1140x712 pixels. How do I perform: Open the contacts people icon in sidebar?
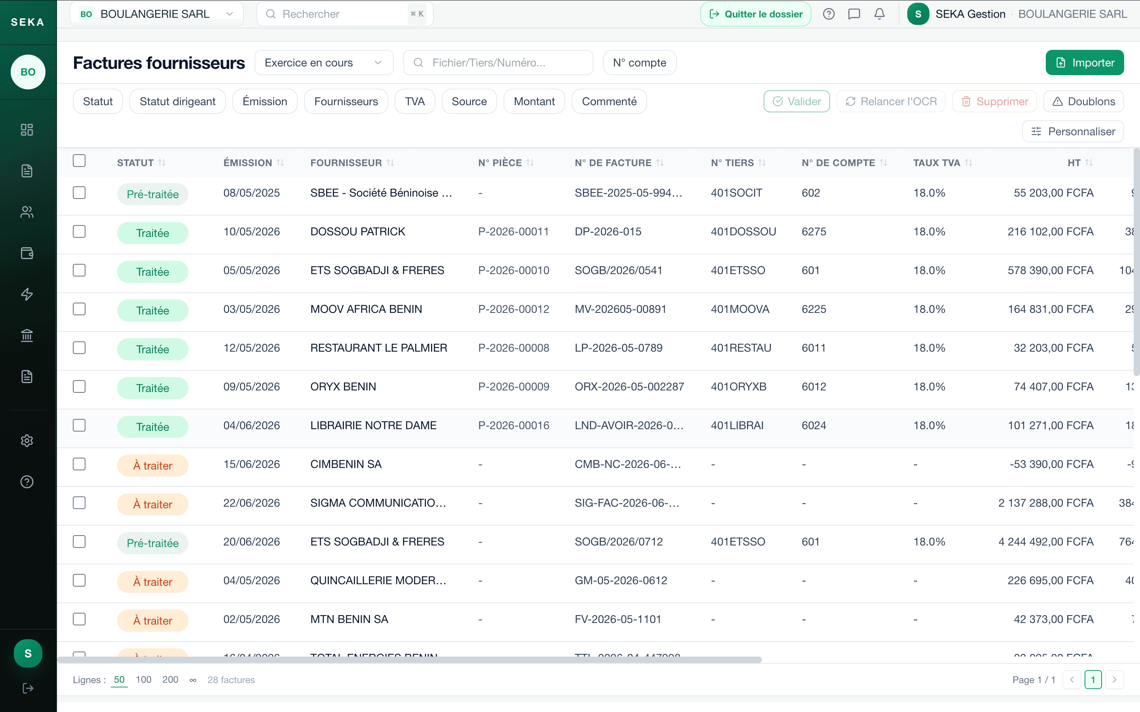click(x=27, y=212)
